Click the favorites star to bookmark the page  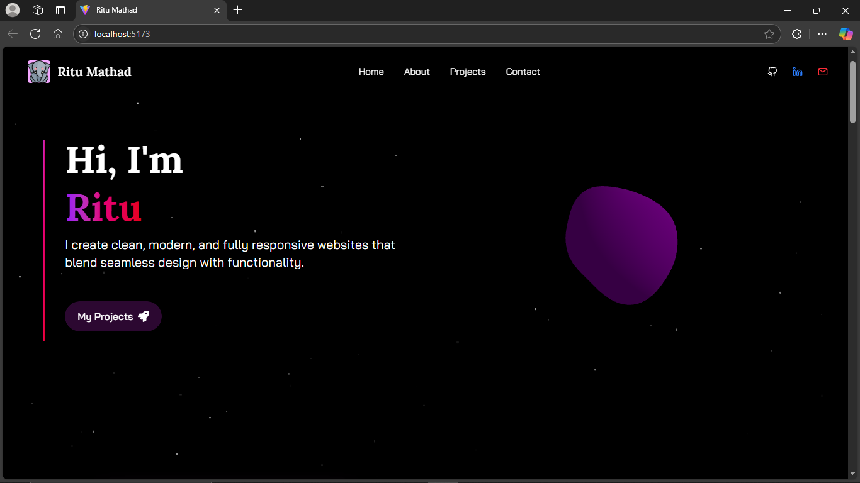pos(769,34)
